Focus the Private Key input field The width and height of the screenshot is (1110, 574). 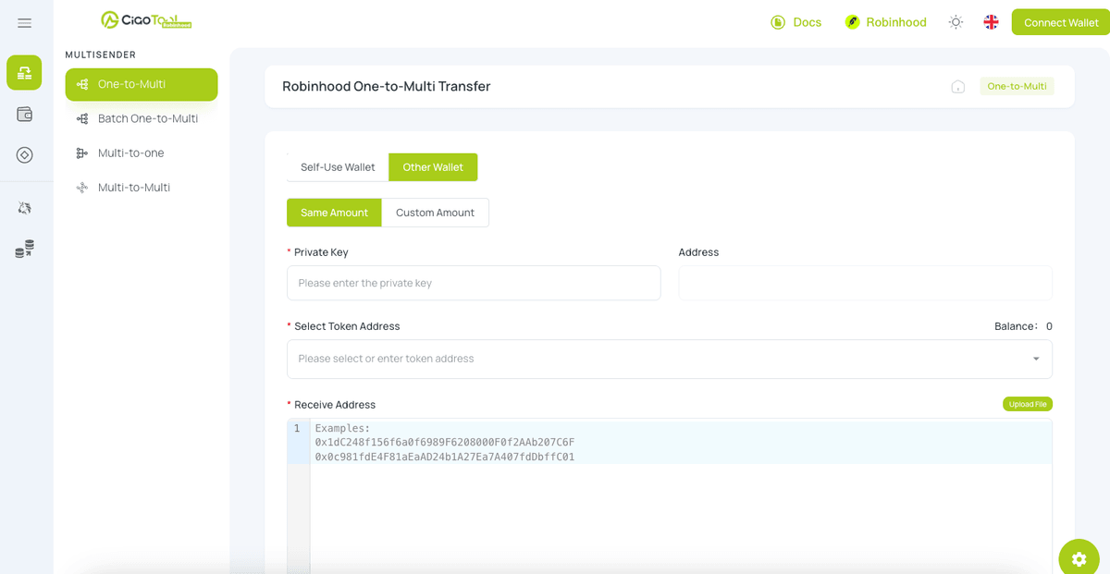coord(474,283)
